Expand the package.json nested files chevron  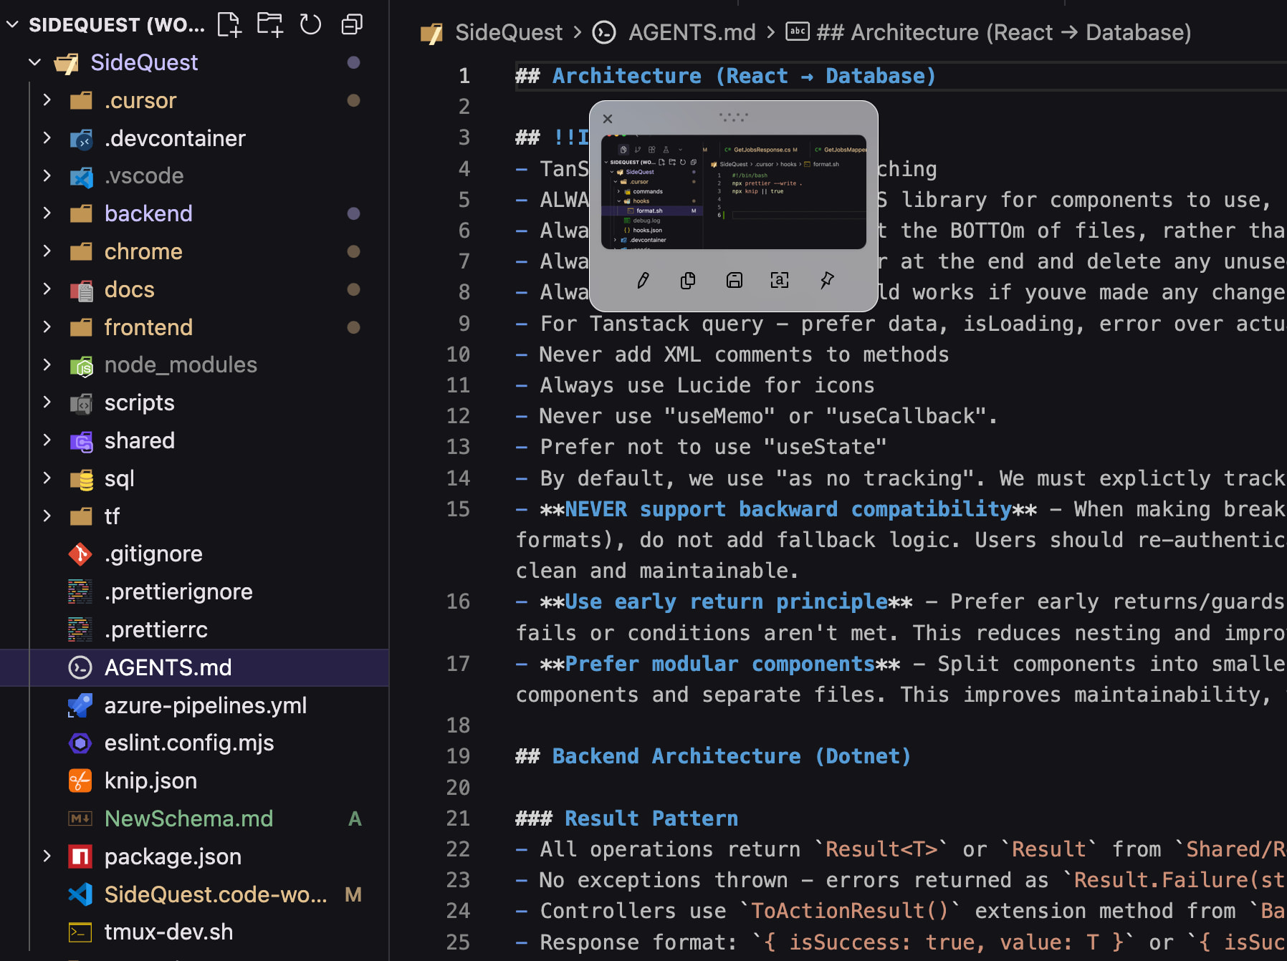click(47, 856)
